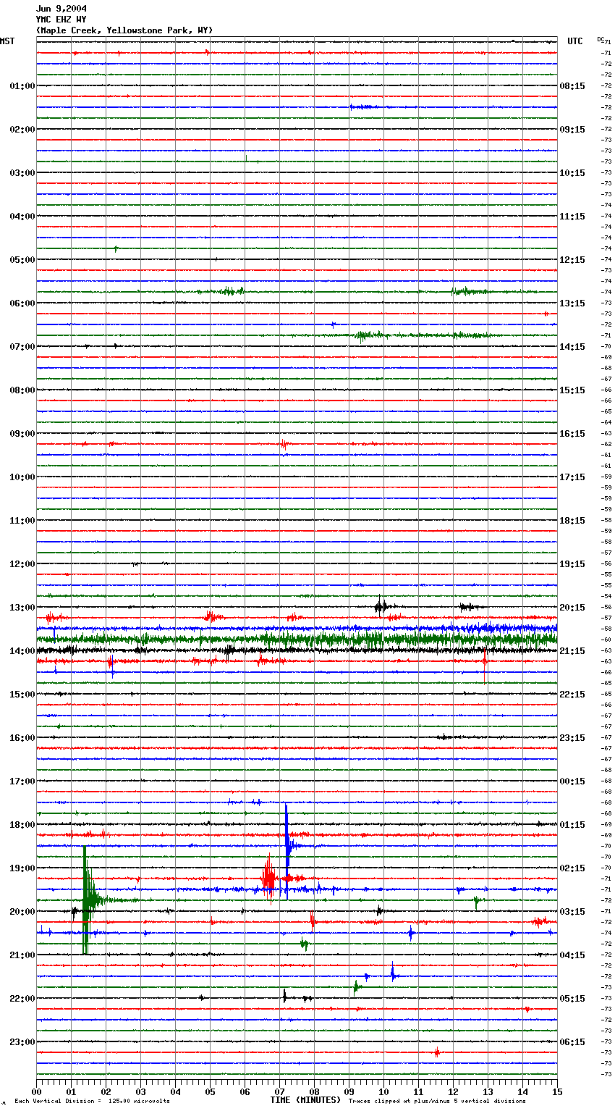Click the minute 08 axis tick label

[314, 1091]
